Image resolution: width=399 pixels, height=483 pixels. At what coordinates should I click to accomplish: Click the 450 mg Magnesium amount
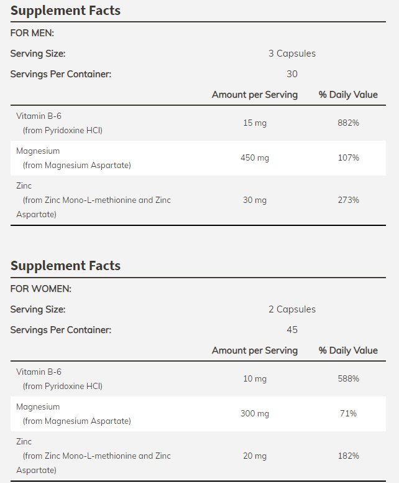(x=255, y=157)
